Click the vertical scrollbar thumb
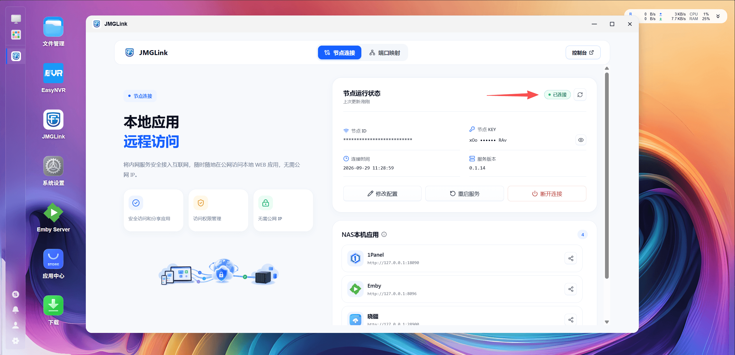Image resolution: width=735 pixels, height=355 pixels. click(607, 175)
